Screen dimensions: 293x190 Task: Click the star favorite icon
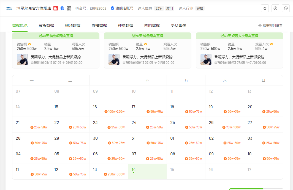(x=265, y=8)
